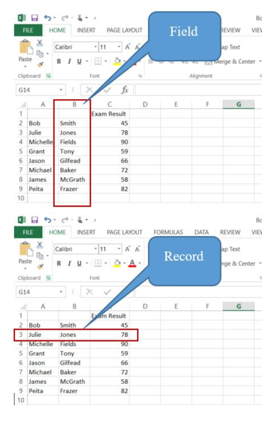Click the Cancel X beside the upper formula bar
The width and height of the screenshot is (262, 422).
[89, 90]
